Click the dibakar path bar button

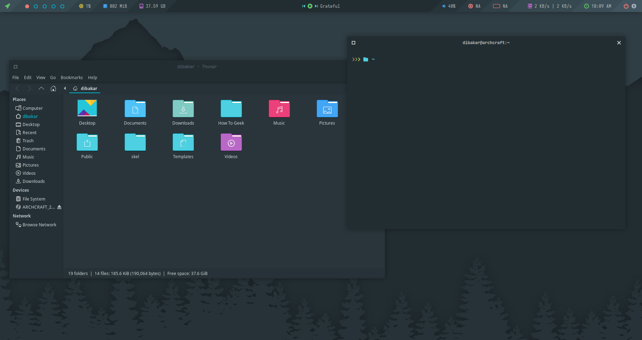point(85,88)
